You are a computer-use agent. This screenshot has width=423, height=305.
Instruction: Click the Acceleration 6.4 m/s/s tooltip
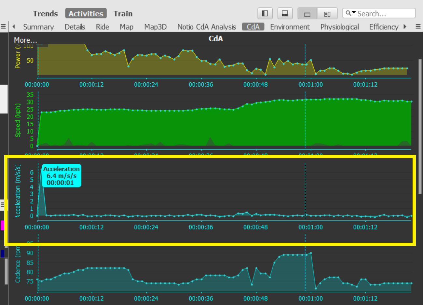click(61, 176)
